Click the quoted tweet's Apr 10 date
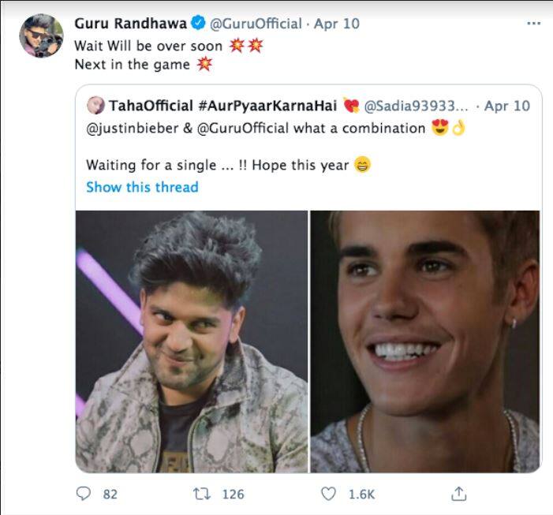The width and height of the screenshot is (553, 515). point(507,106)
